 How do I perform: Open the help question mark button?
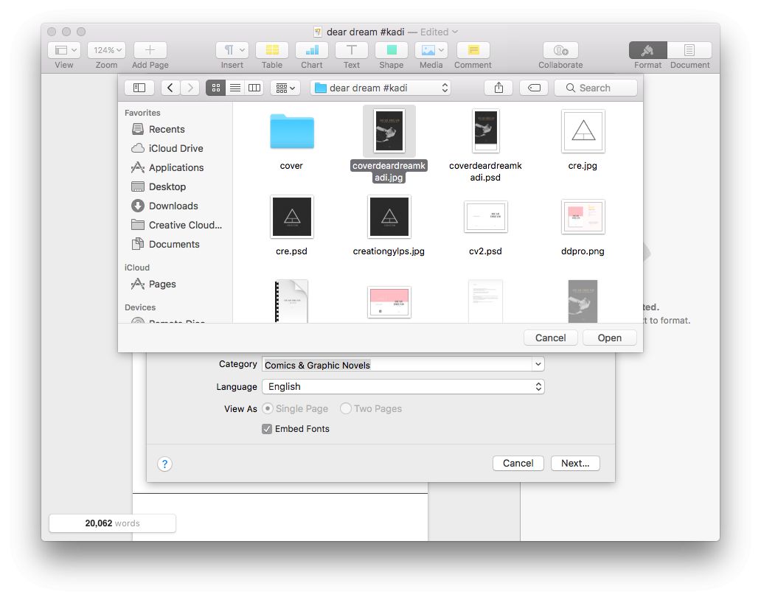[x=165, y=464]
